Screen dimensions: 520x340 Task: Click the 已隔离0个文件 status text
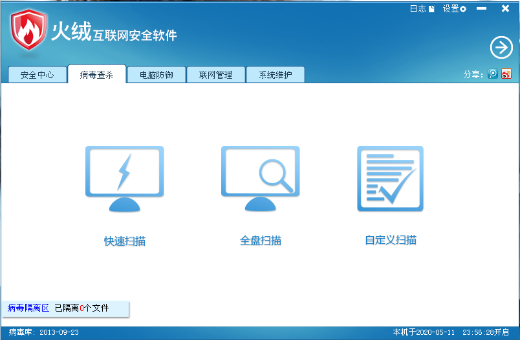[81, 308]
